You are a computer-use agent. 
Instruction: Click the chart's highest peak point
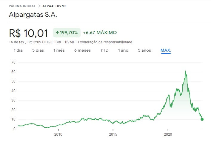[x=185, y=71]
